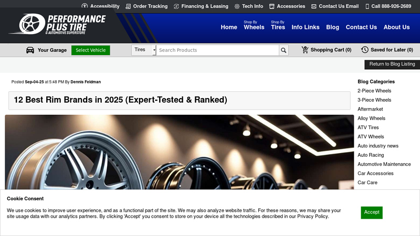Viewport: 420px width, 236px height.
Task: Click the Tech Info gear icon
Action: pos(237,6)
